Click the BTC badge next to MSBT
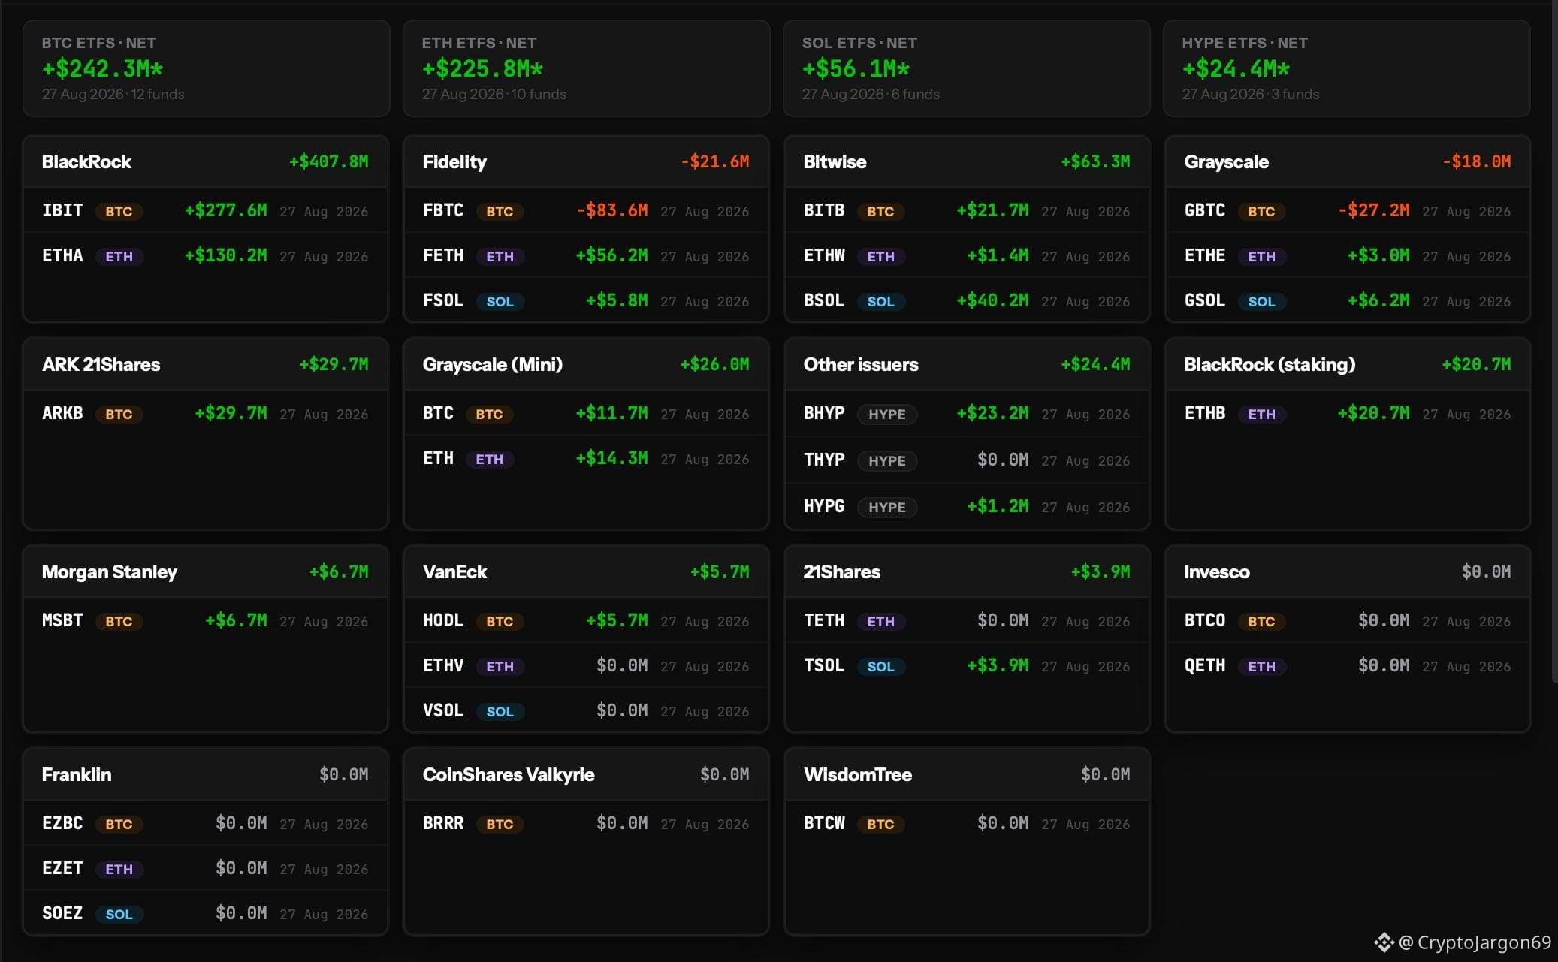 [119, 621]
